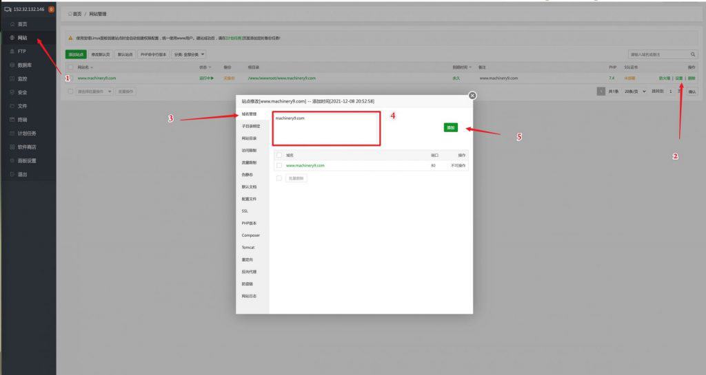Open the 请选择批量操作 dropdown
This screenshot has height=375, width=706.
tap(94, 92)
